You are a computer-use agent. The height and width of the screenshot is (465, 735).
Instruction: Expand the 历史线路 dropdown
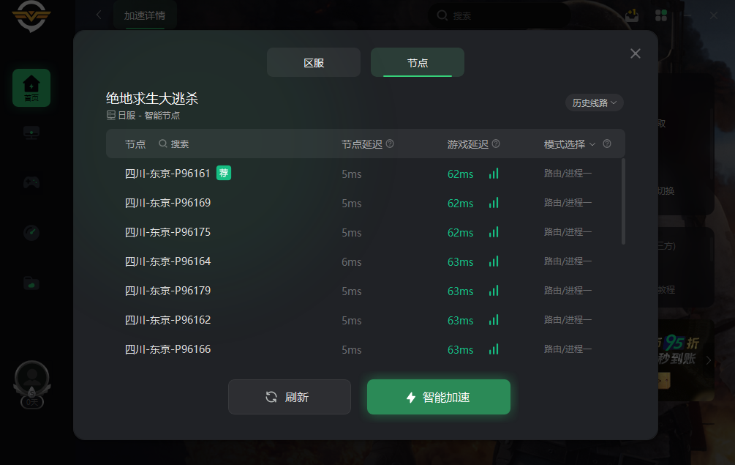point(594,103)
